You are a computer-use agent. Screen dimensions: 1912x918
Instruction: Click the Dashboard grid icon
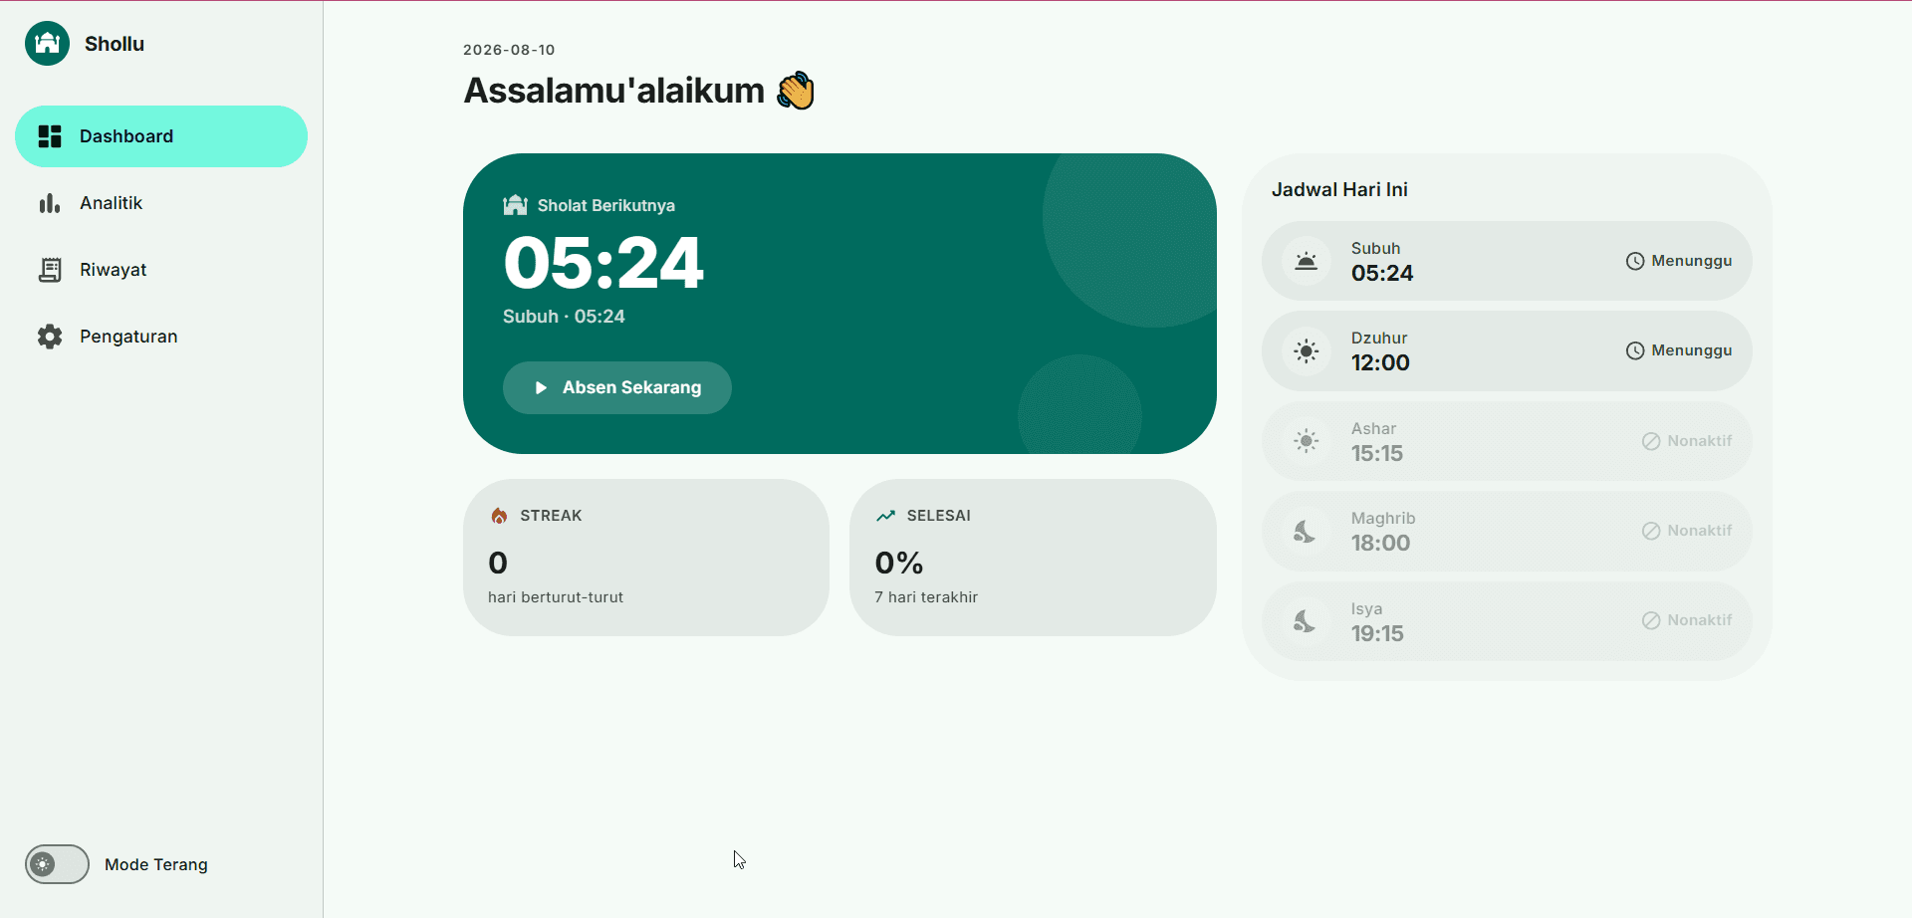50,136
